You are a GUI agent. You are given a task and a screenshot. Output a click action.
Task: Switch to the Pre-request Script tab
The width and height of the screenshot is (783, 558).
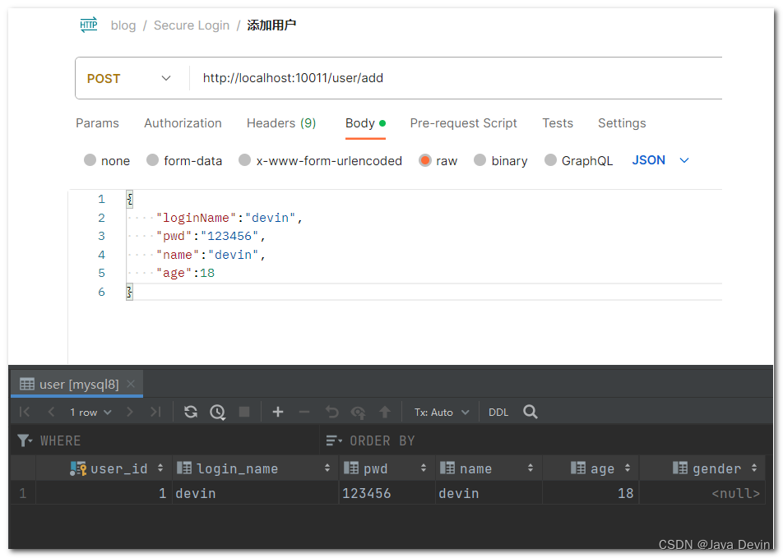pos(463,122)
